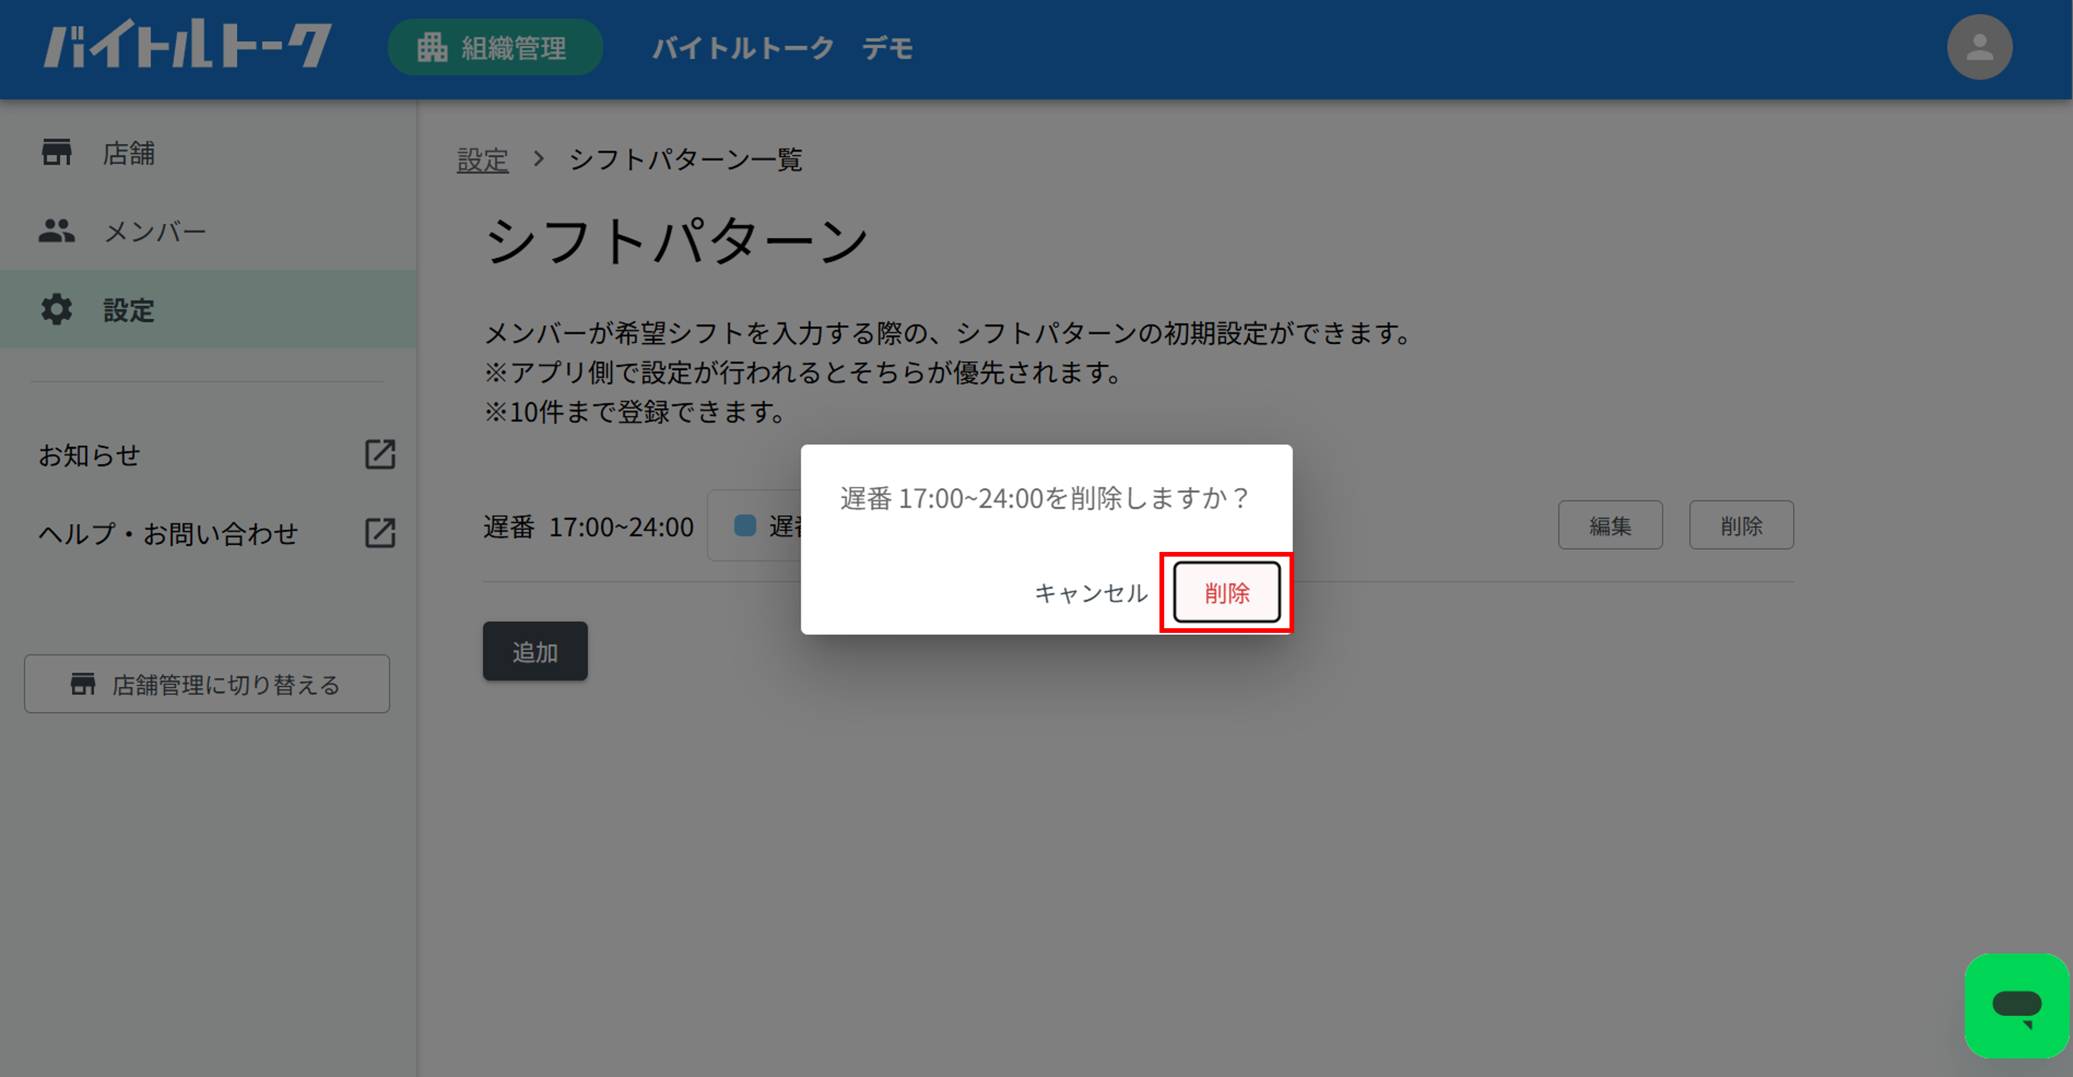This screenshot has width=2073, height=1077.
Task: Click 店舗管理に切り替える button
Action: click(x=207, y=684)
